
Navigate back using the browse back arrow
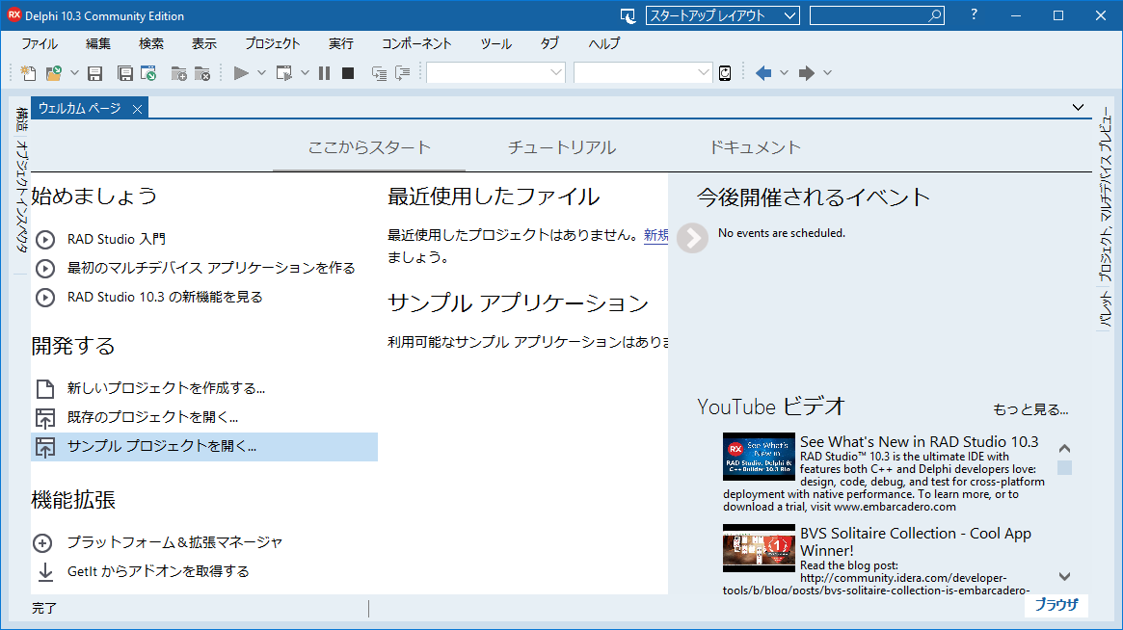762,72
